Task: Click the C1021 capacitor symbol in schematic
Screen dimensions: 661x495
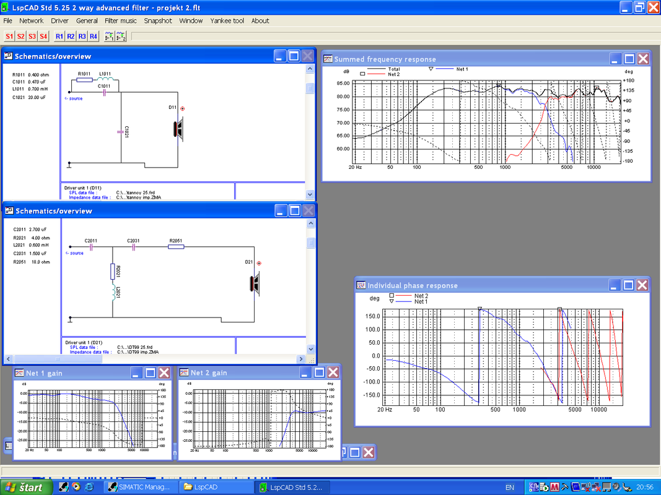Action: pos(121,132)
